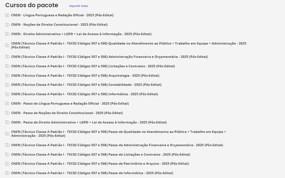
Task: Click folder icon beside Passo de Patrimônio e Arquivo
Action: tap(7, 164)
